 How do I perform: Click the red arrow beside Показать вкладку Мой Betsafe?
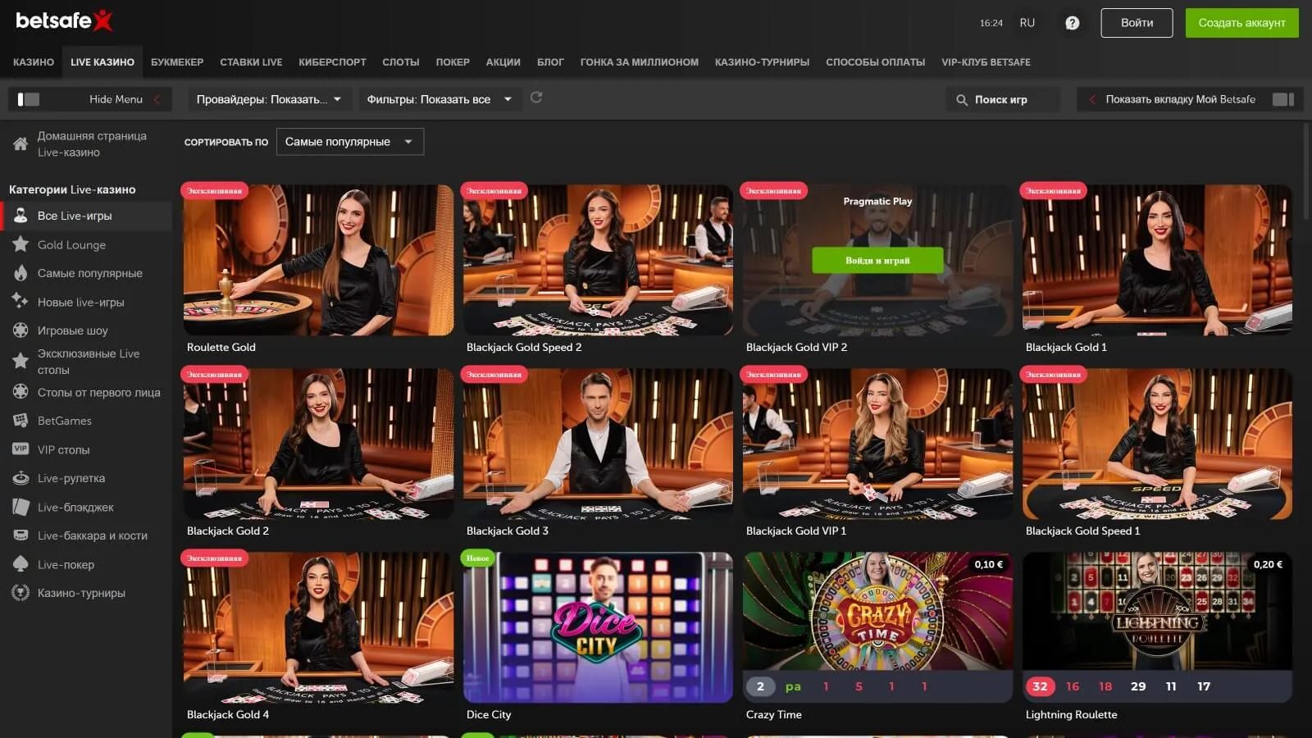(1092, 99)
